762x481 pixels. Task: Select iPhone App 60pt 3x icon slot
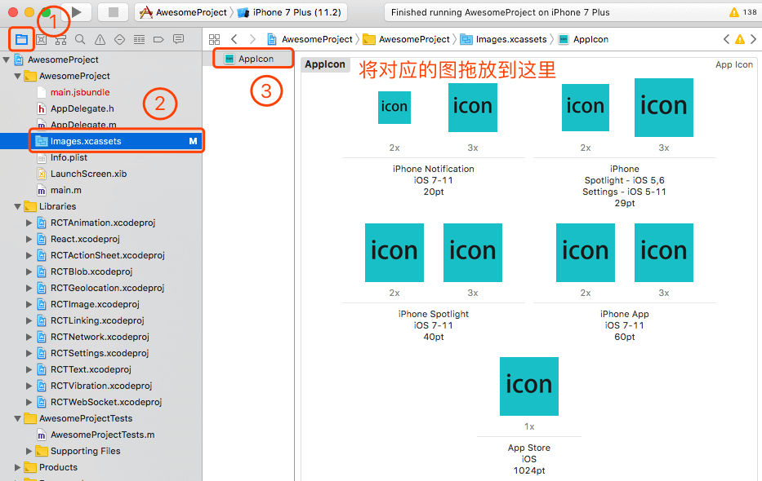[663, 252]
